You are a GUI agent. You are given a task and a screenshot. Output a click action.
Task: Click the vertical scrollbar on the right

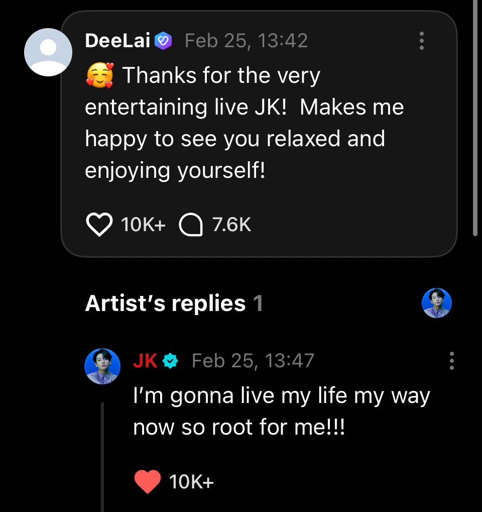pyautogui.click(x=475, y=121)
